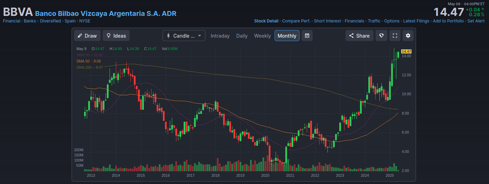Click the diamond premium icon
The image size is (489, 184).
(x=381, y=36)
